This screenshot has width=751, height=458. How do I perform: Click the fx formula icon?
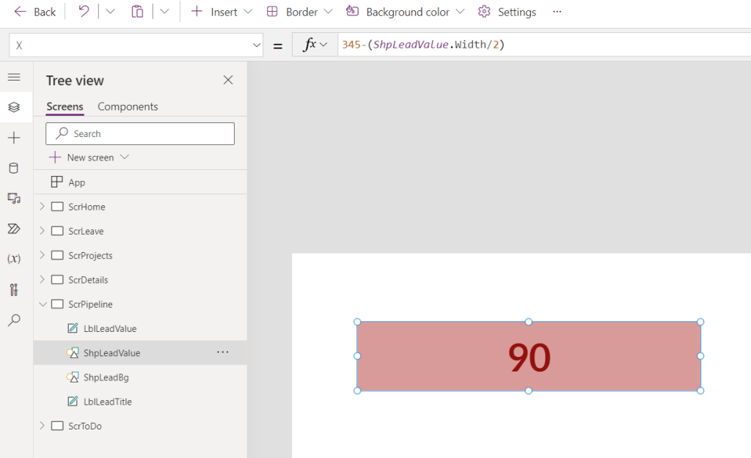pyautogui.click(x=309, y=44)
